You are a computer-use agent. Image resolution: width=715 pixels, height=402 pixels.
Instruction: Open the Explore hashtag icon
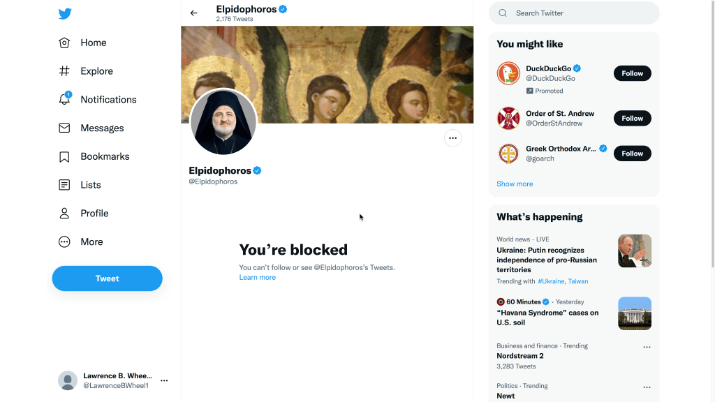tap(64, 71)
